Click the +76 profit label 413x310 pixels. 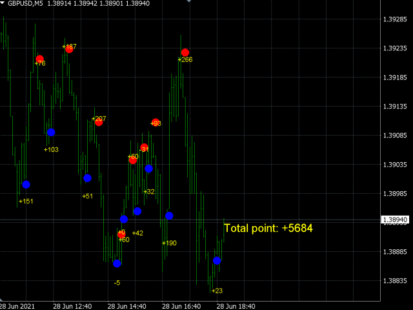pos(40,63)
